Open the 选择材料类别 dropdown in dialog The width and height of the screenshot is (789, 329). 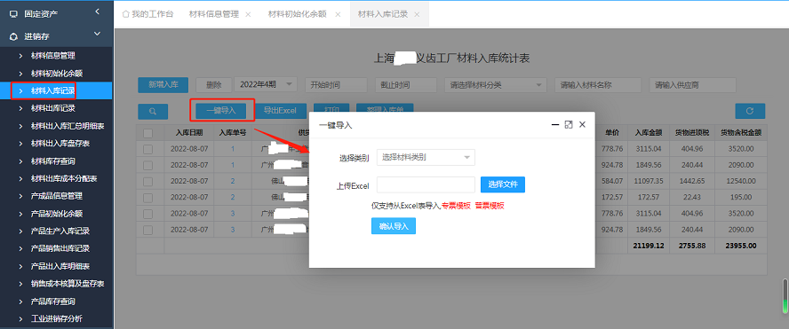(x=426, y=157)
